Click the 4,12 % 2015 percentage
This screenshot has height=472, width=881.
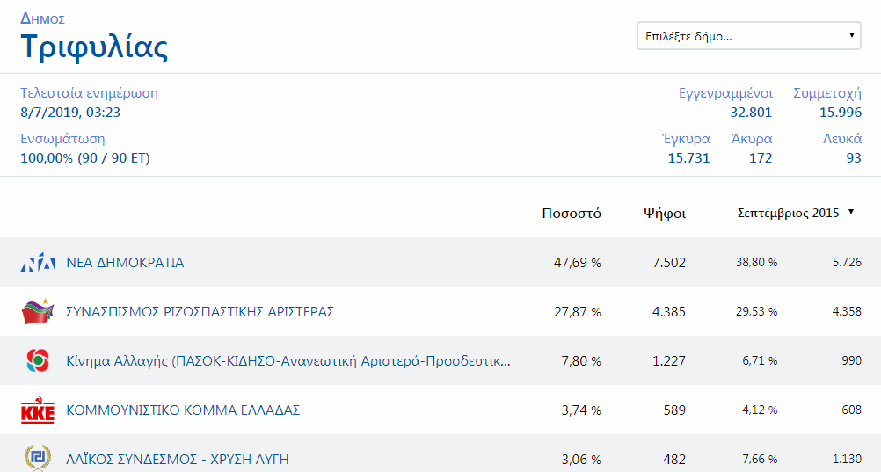(x=760, y=410)
